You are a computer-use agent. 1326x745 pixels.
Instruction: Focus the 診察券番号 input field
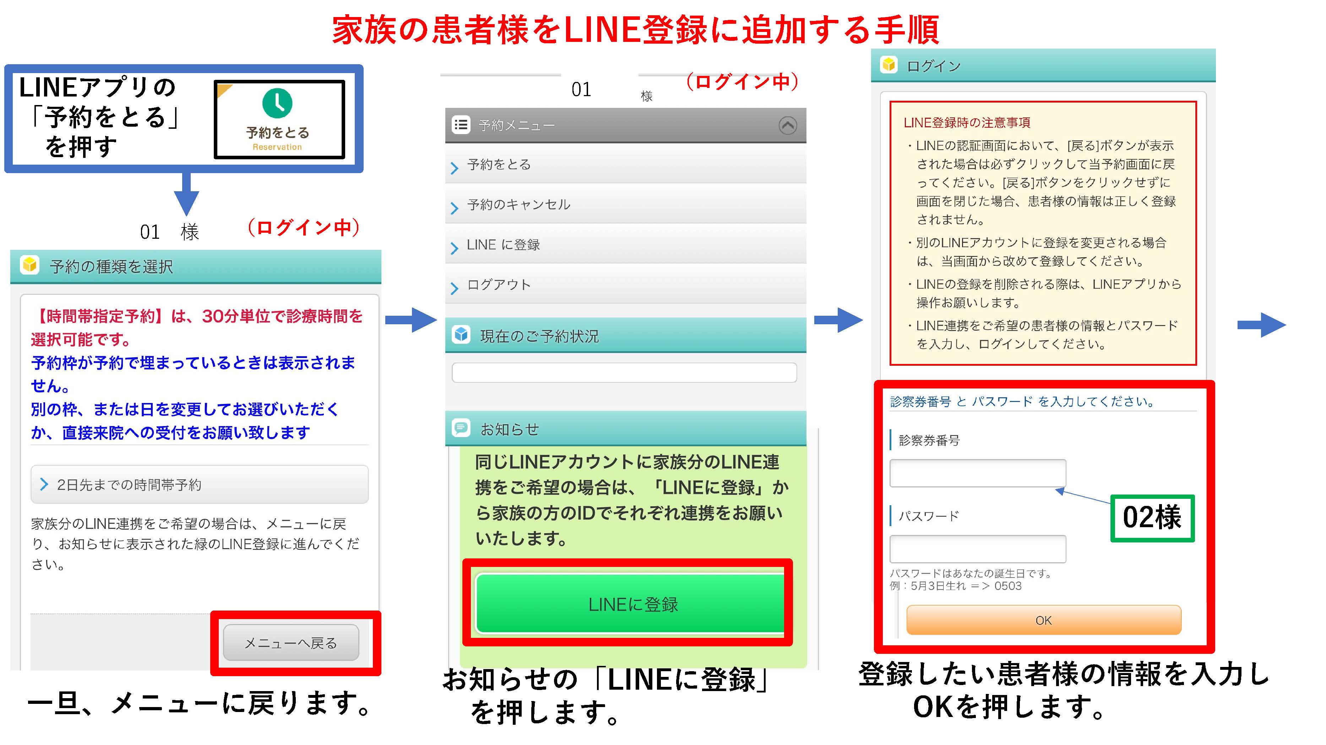978,473
